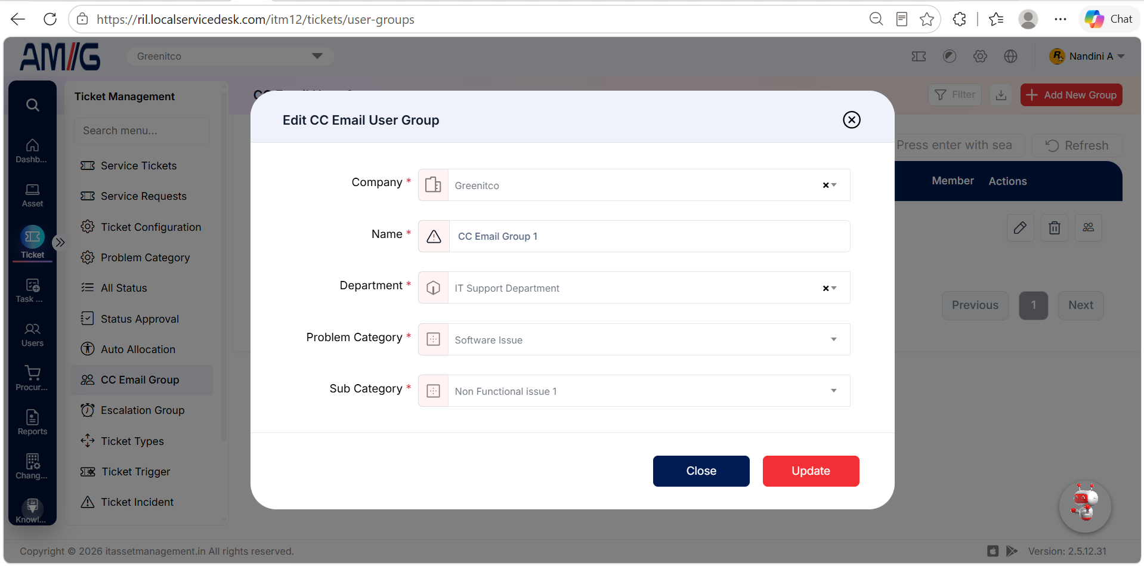Click the blue Close button
This screenshot has width=1144, height=566.
(701, 471)
